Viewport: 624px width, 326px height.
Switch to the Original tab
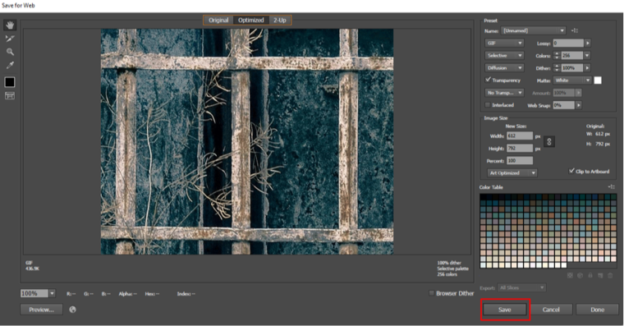coord(218,20)
